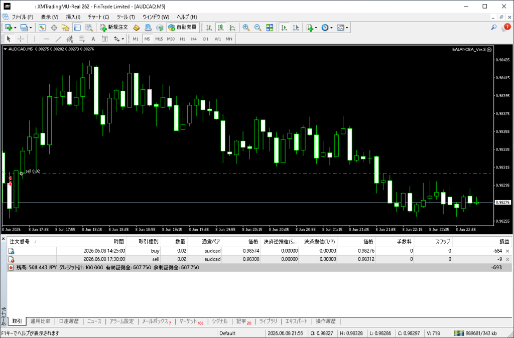The width and height of the screenshot is (514, 338).
Task: Select the equidistant channel tool
Action: click(70, 39)
